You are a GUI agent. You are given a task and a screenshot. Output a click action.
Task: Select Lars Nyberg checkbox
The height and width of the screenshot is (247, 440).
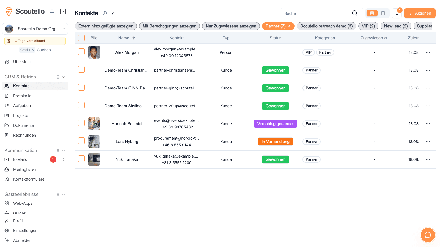click(81, 141)
